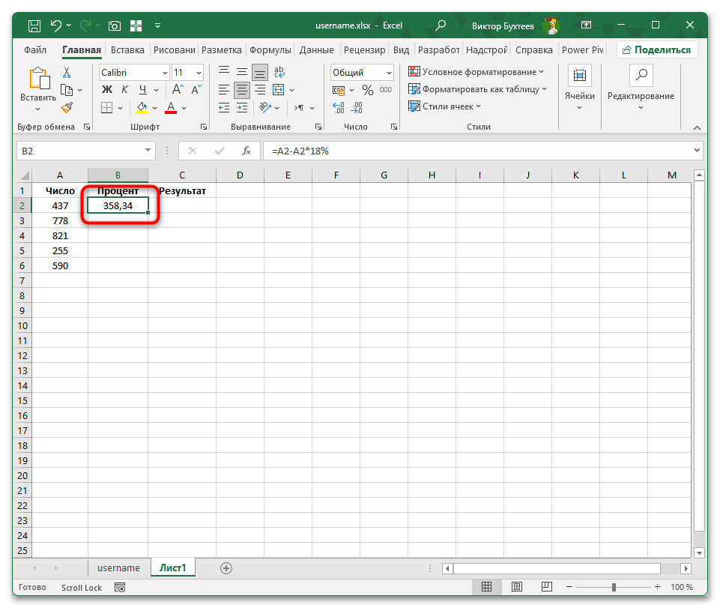Image resolution: width=720 pixels, height=608 pixels.
Task: Toggle center alignment for cell text
Action: point(241,89)
